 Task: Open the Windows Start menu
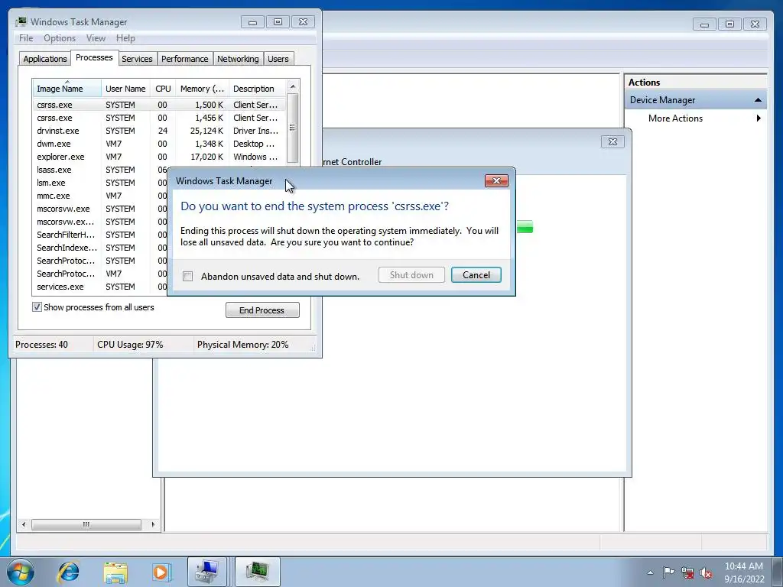[x=21, y=572]
